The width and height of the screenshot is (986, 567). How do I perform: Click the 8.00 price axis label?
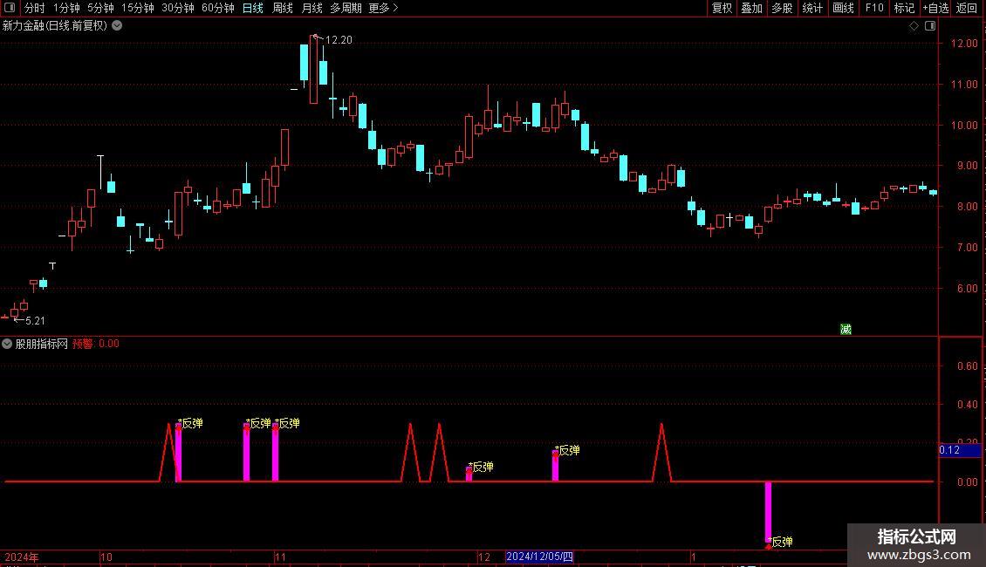[967, 206]
